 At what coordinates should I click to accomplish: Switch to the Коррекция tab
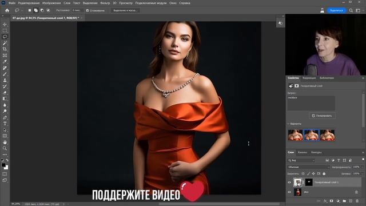[x=309, y=78]
